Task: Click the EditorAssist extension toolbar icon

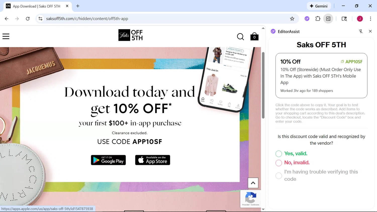Action: (307, 19)
